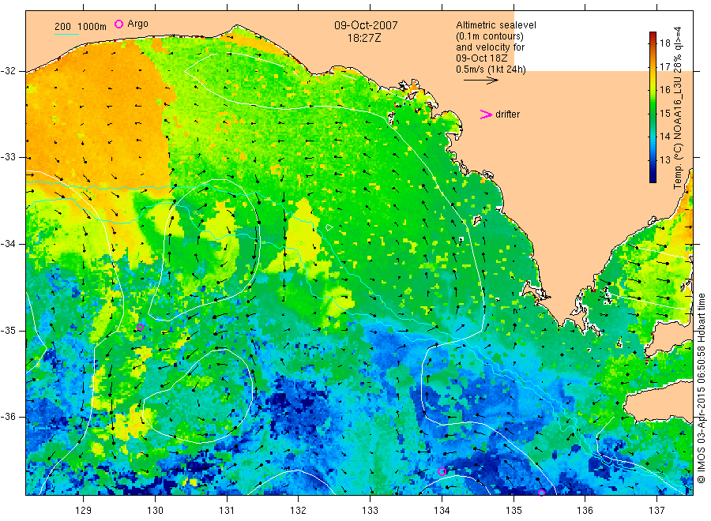Click the longitude axis label 133

370,511
